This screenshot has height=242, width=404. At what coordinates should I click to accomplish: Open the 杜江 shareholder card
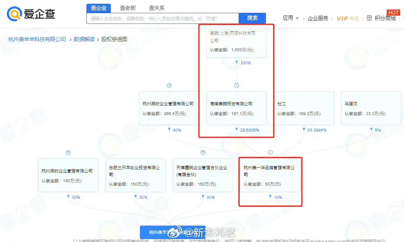coord(304,108)
